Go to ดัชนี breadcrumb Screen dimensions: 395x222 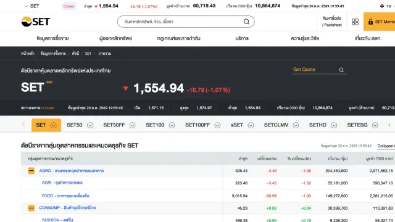[75, 54]
